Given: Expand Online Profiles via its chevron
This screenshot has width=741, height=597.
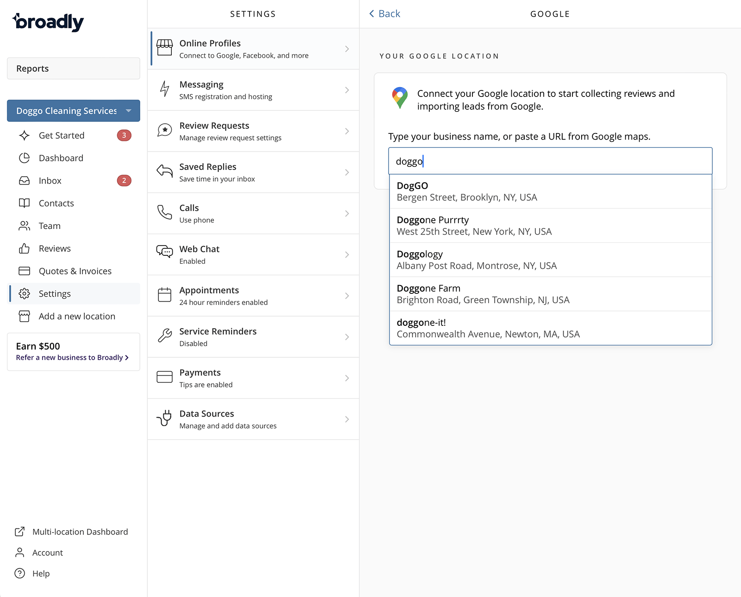Looking at the screenshot, I should click(347, 49).
